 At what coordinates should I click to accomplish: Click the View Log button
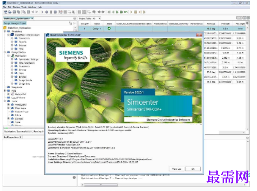[x=177, y=169]
